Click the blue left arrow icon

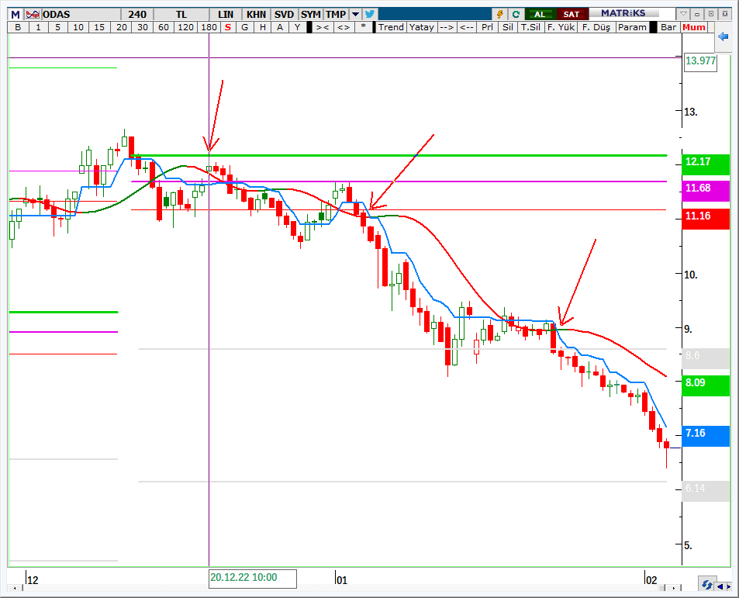(723, 36)
